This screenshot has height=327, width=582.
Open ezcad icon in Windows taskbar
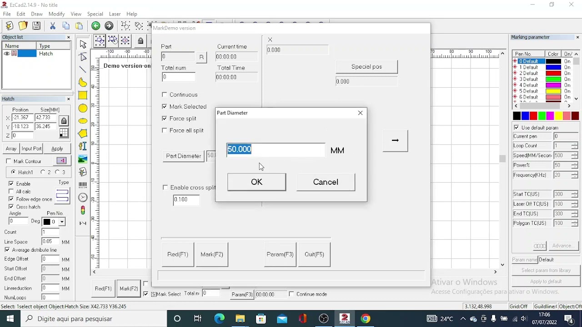345,318
